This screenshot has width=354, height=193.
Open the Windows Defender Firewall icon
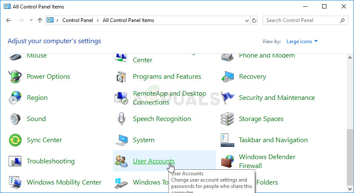pos(228,161)
